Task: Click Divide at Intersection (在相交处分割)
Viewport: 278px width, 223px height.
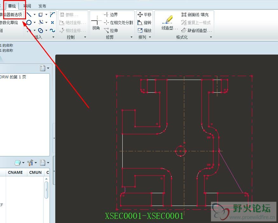Action: point(119,23)
